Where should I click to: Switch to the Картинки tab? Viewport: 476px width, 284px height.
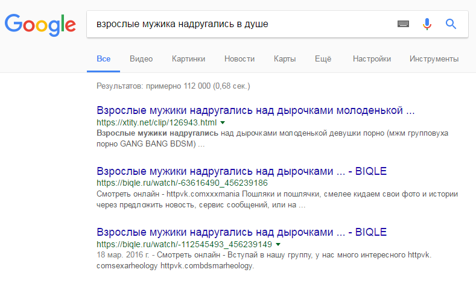(x=188, y=59)
